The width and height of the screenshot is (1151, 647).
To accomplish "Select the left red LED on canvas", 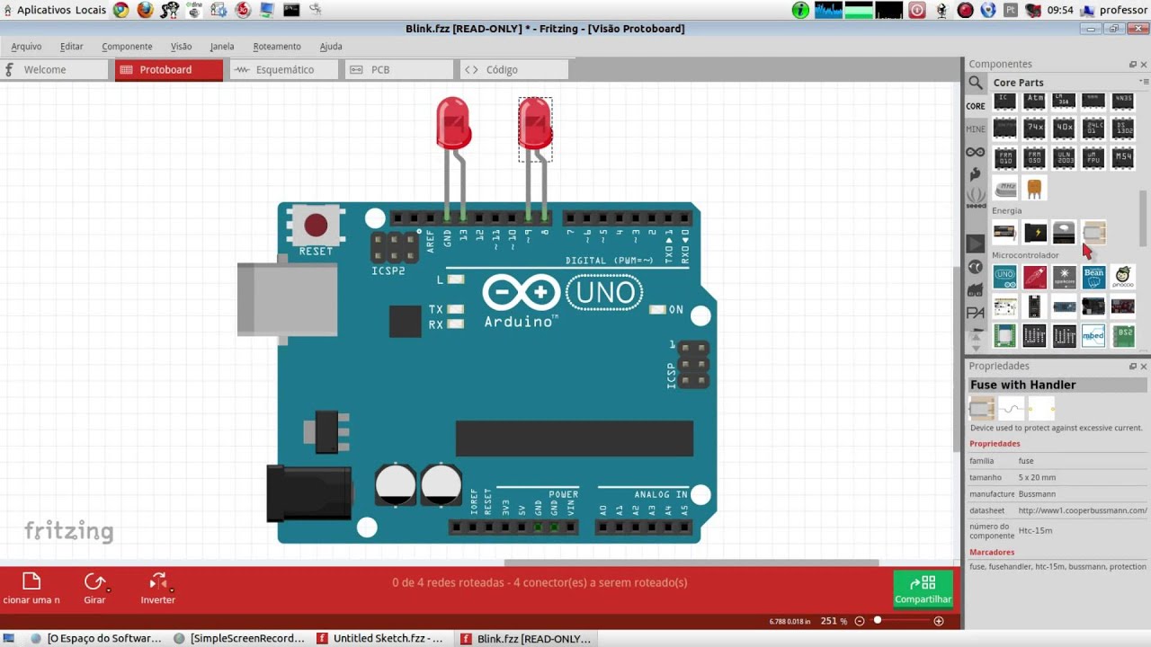I will click(453, 123).
